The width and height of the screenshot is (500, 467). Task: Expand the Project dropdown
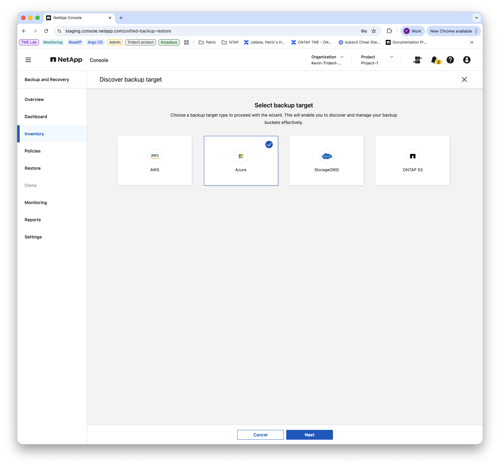[377, 60]
